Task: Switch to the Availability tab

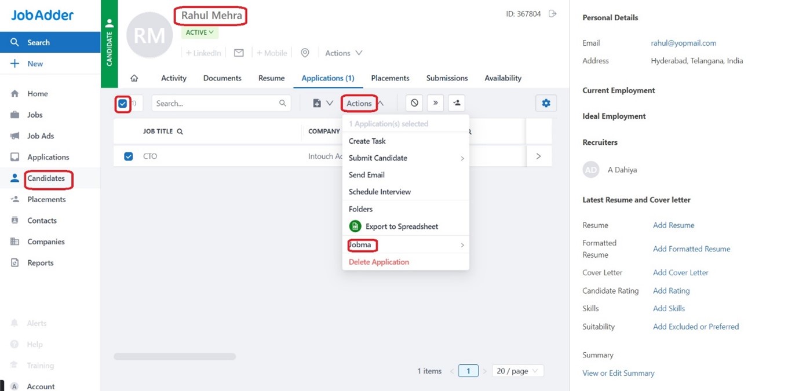Action: 503,78
